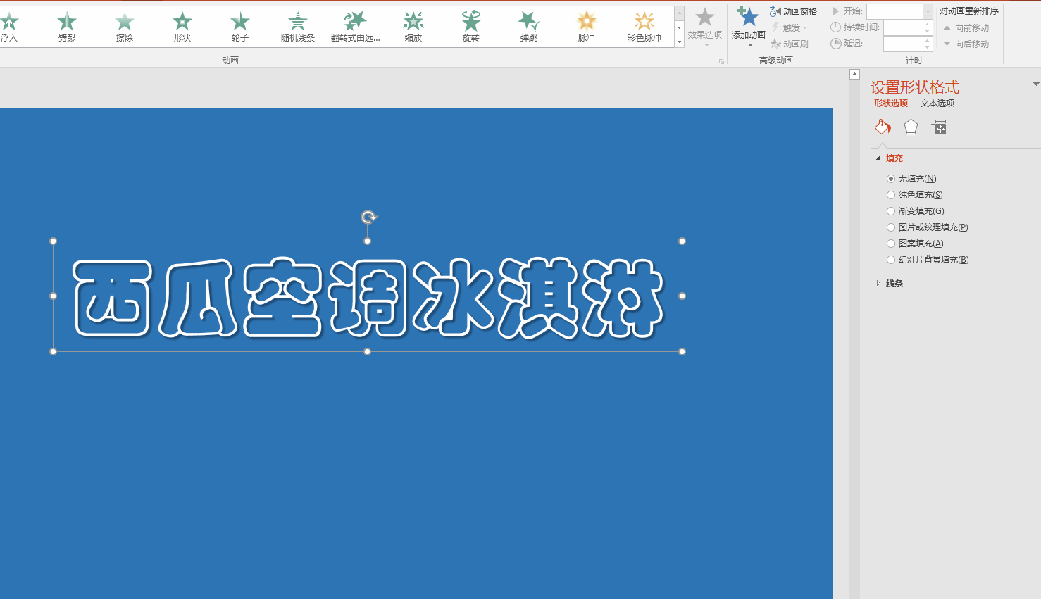
Task: Apply the 劈裂 (Split) animation effect
Action: [67, 27]
